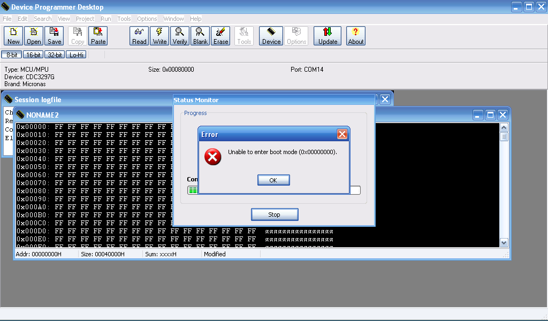
Task: Click the NONAME2 scrollbar down arrow
Action: [504, 243]
